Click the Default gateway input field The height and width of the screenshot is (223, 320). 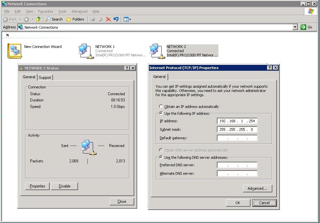coord(237,138)
